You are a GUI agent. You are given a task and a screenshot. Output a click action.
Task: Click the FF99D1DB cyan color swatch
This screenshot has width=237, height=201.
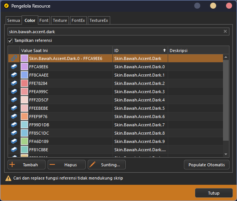[x=24, y=125]
